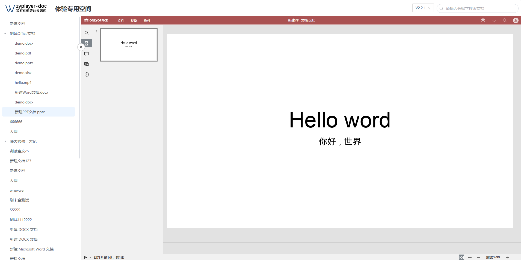The width and height of the screenshot is (521, 260).
Task: Toggle the slides thumbnail panel icon
Action: pos(87,43)
